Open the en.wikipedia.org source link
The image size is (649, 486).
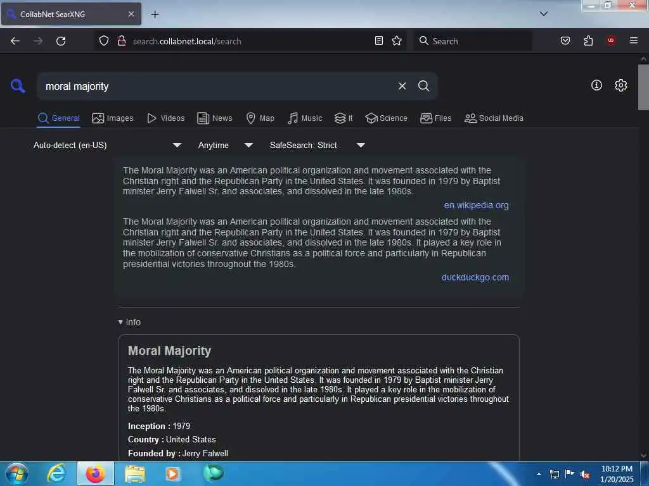(x=476, y=206)
